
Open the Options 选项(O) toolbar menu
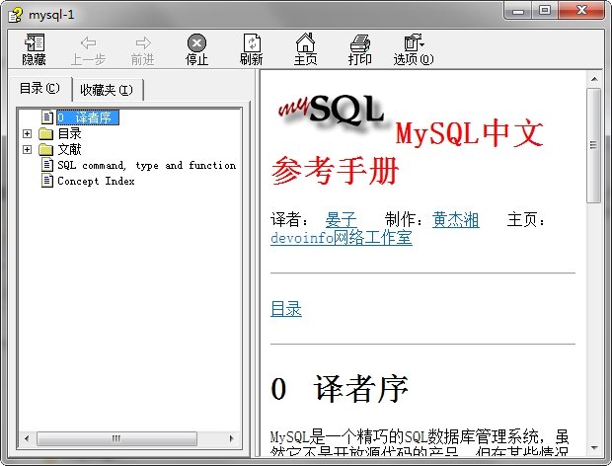[414, 50]
